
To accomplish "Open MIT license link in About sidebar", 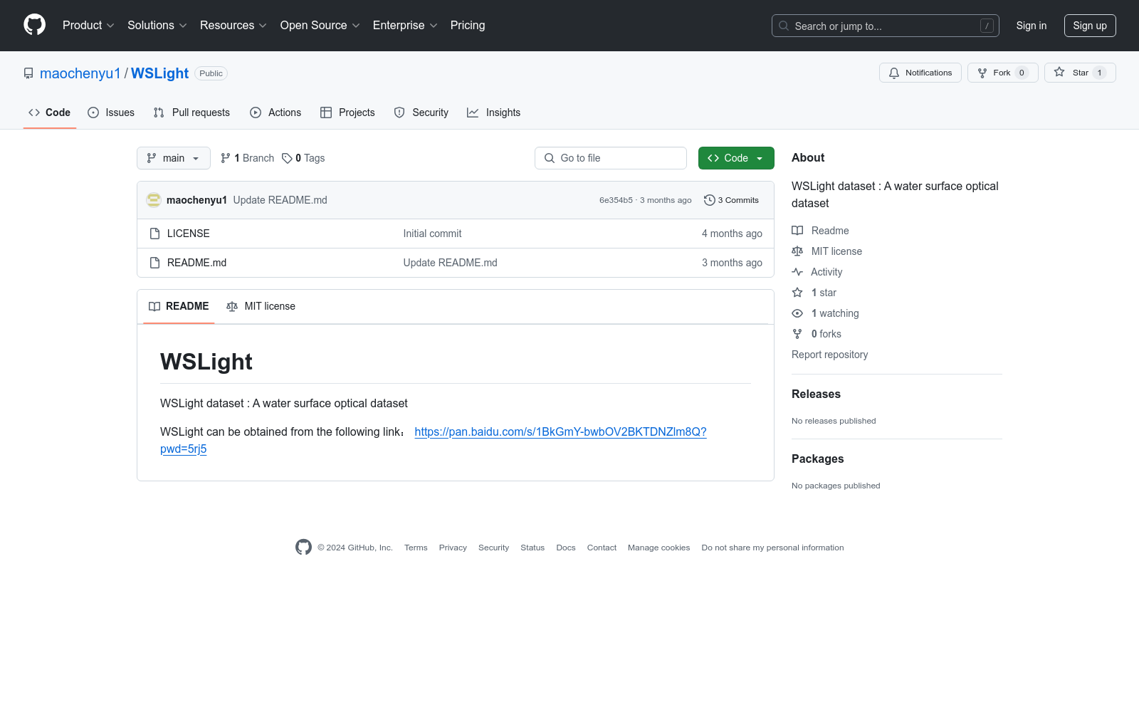I will [x=827, y=251].
